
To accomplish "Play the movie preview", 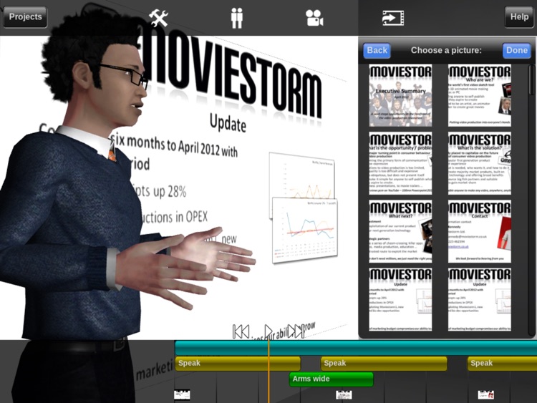I will pyautogui.click(x=268, y=331).
